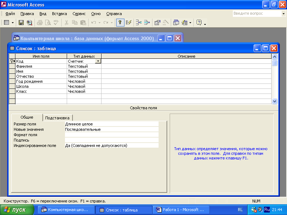This screenshot has width=287, height=215.
Task: Click the Размер поля value field
Action: [112, 124]
